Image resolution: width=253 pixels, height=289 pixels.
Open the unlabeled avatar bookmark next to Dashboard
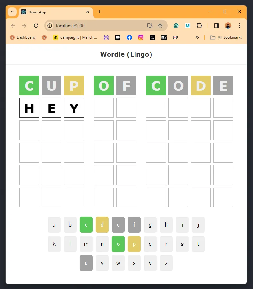click(x=44, y=37)
